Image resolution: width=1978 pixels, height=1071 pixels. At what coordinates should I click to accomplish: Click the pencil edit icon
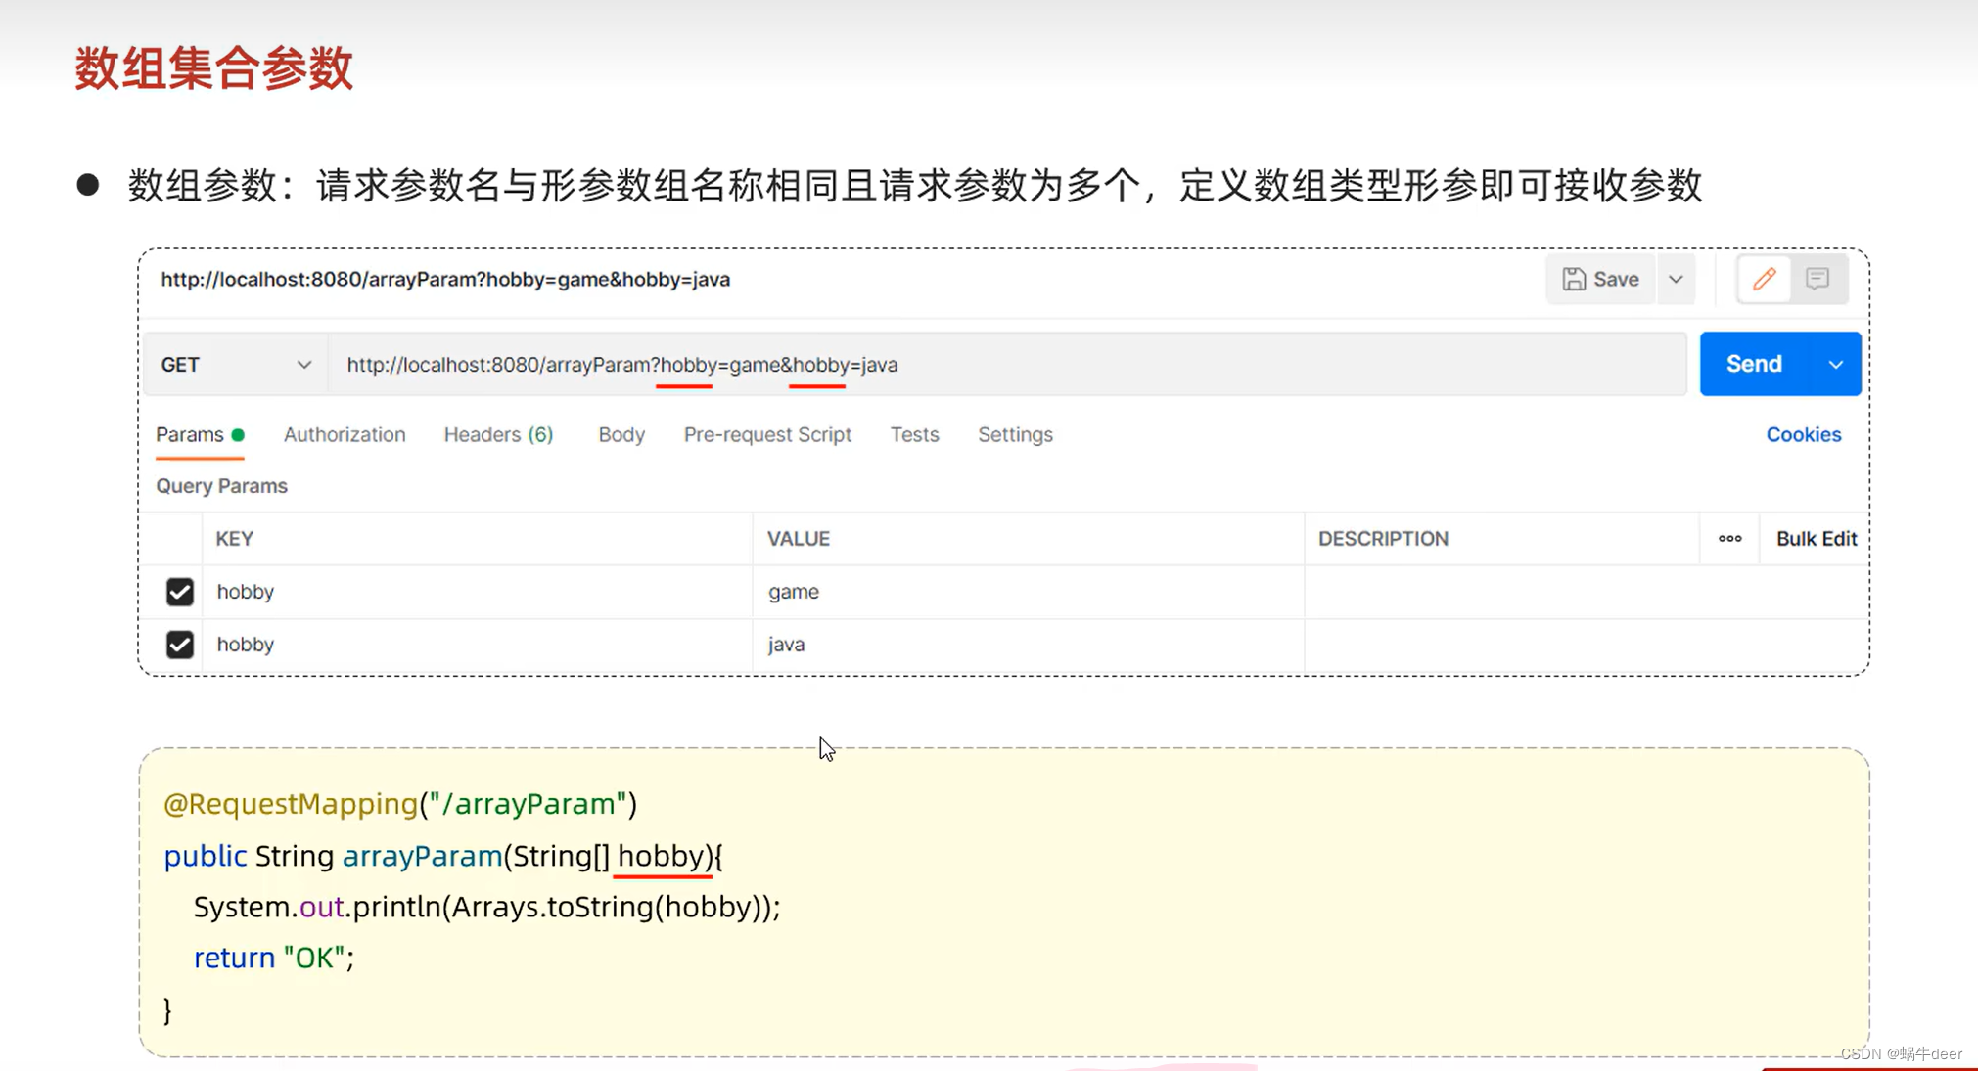coord(1764,280)
